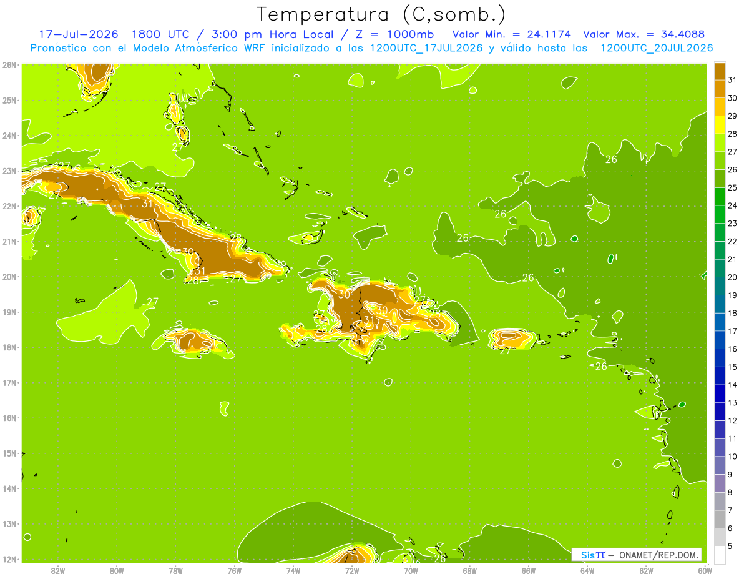Click color scale value 25
749x579 pixels.
coord(733,187)
